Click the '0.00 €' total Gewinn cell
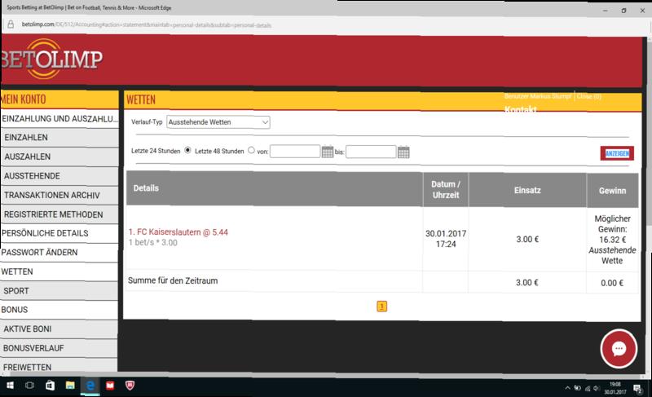The image size is (652, 397). pos(612,283)
